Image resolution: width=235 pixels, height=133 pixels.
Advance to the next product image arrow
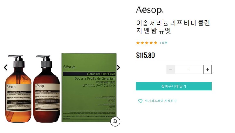click(118, 68)
